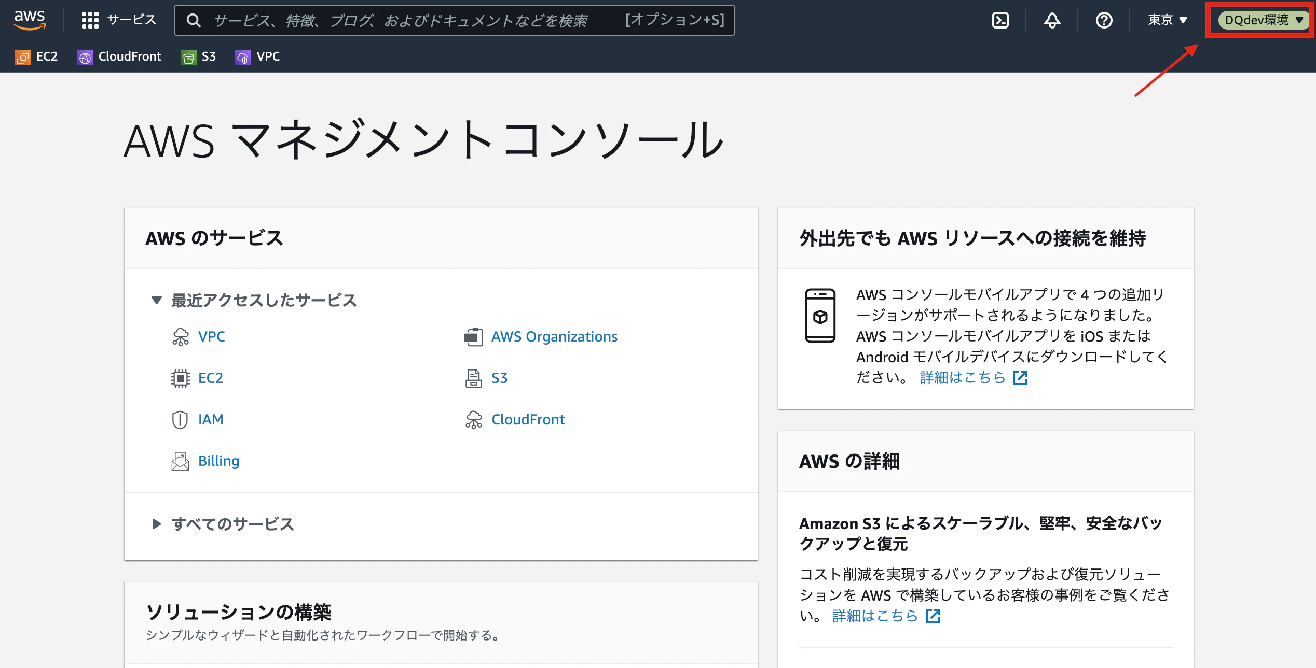Open the S3 link in recent services
The width and height of the screenshot is (1316, 668).
pyautogui.click(x=500, y=378)
